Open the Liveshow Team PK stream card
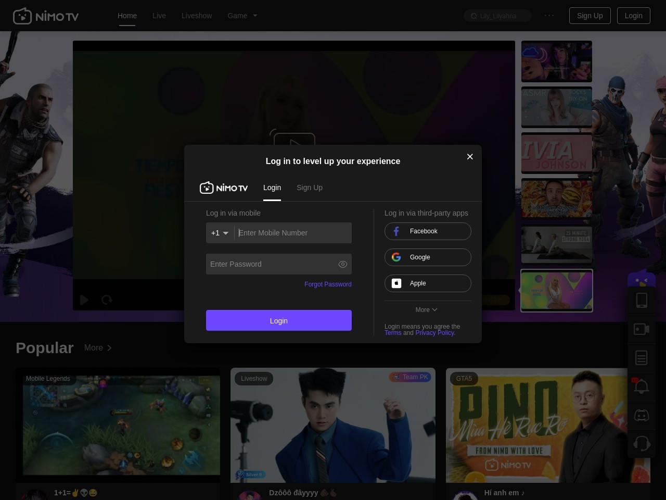This screenshot has height=500, width=666. click(x=333, y=425)
